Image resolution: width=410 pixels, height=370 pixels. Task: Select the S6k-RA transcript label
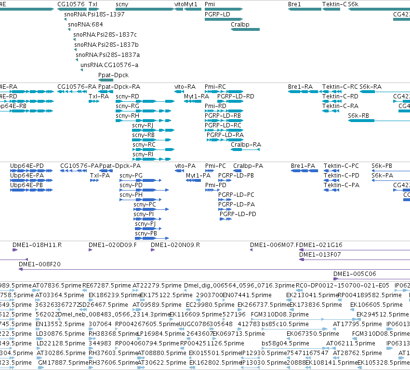point(370,87)
